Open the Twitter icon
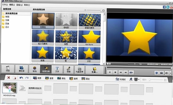The width and height of the screenshot is (173, 105). click(x=168, y=7)
